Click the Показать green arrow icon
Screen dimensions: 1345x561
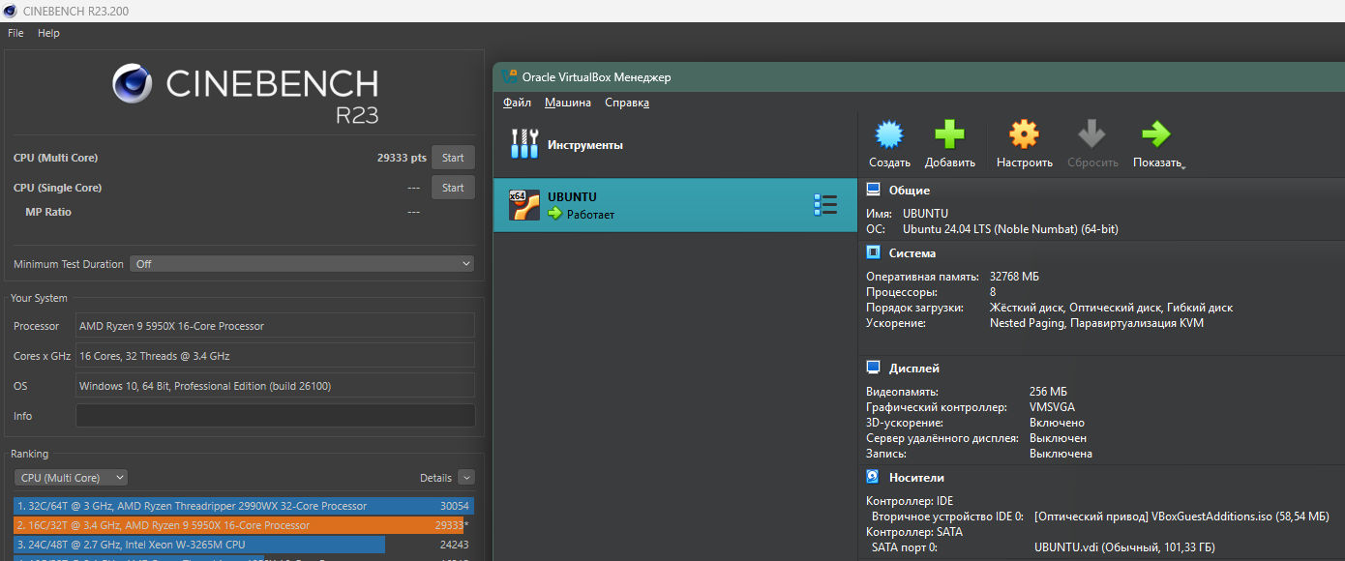point(1156,134)
